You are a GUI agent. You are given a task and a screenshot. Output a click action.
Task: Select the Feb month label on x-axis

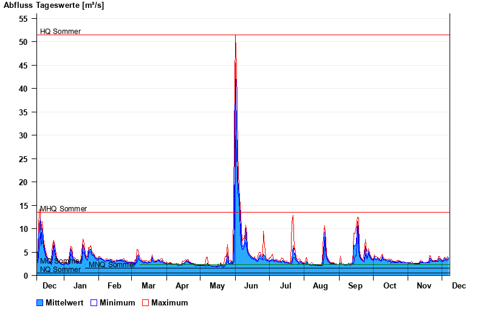pyautogui.click(x=114, y=286)
